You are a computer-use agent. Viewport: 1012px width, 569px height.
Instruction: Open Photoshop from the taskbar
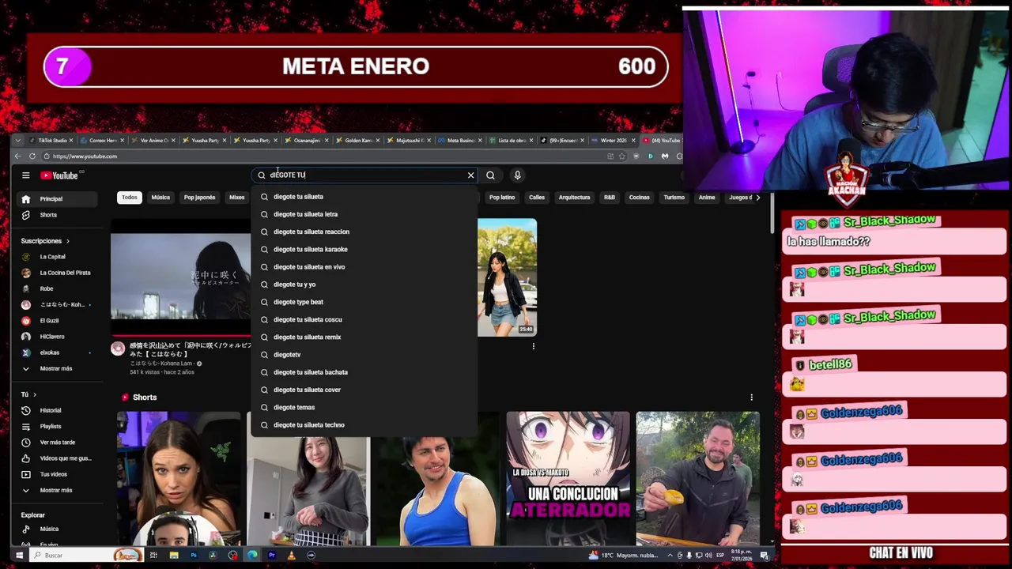pyautogui.click(x=194, y=556)
